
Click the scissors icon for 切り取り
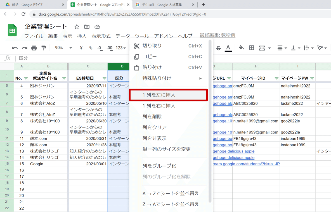137,46
